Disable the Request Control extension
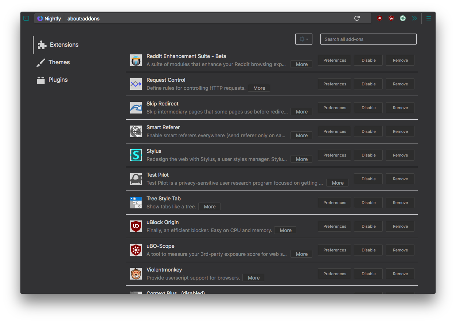456x323 pixels. click(x=369, y=84)
